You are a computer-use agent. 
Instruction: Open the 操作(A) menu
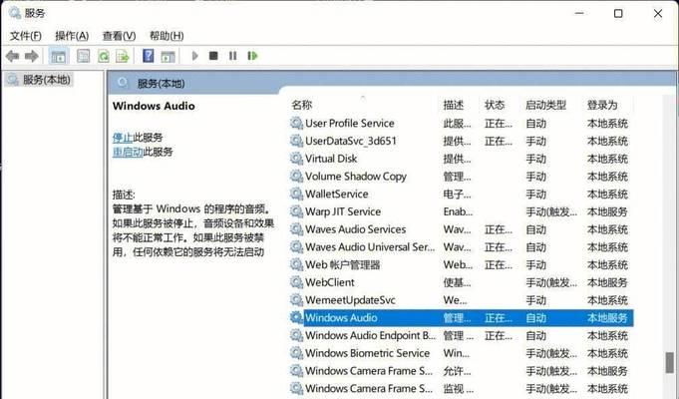(x=72, y=36)
